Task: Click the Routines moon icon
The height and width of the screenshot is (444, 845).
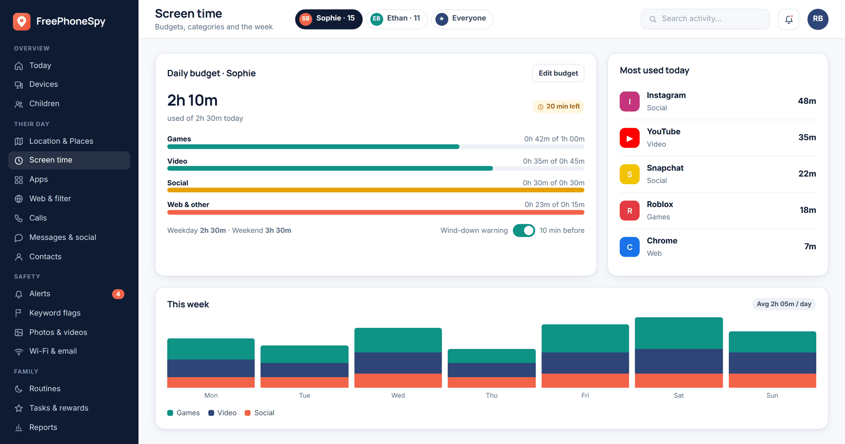Action: tap(19, 389)
